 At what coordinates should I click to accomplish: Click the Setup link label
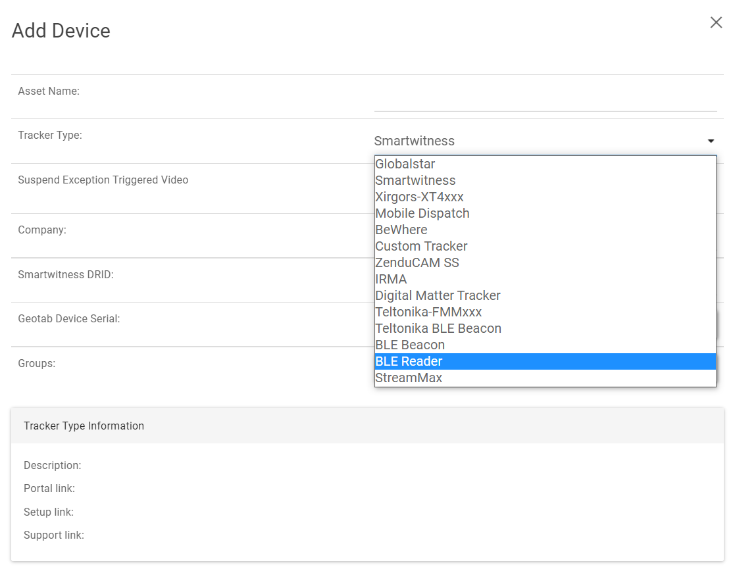(49, 512)
